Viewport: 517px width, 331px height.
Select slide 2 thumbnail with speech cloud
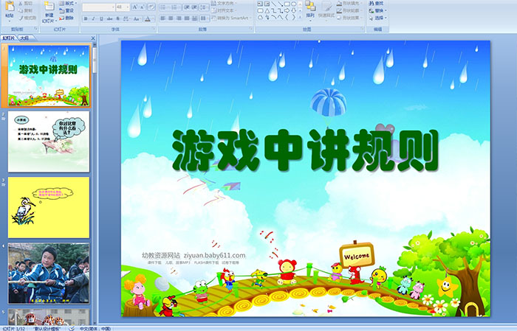click(49, 142)
